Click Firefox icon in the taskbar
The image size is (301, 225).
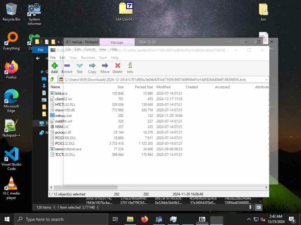coord(145,219)
